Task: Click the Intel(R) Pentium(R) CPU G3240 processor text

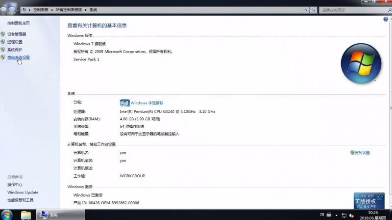Action: (168, 111)
